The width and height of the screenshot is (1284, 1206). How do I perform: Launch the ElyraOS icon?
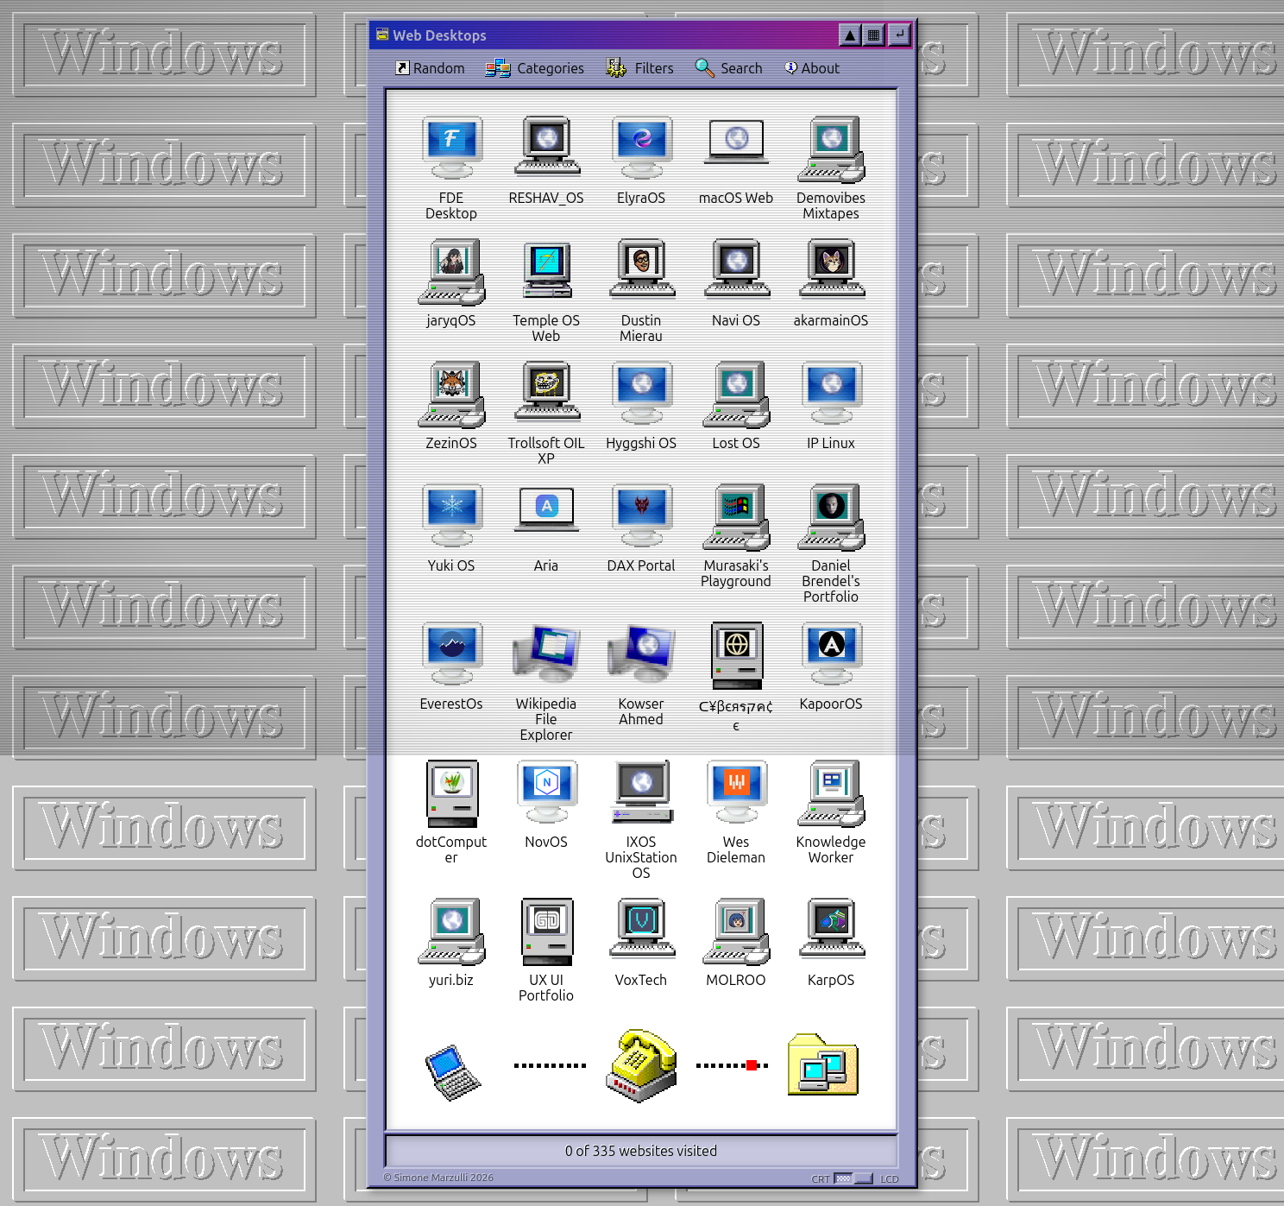pos(641,148)
